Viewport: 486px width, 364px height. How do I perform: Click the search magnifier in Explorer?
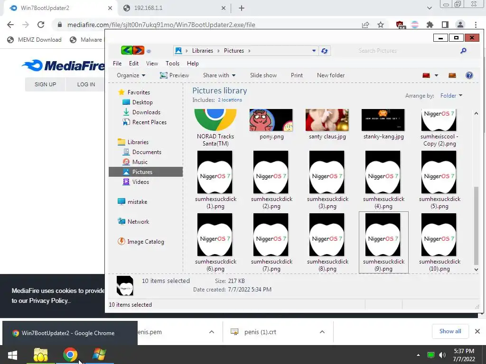(x=463, y=51)
